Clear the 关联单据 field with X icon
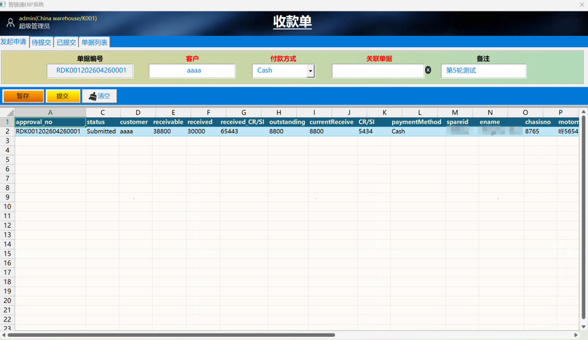The image size is (588, 340). (x=428, y=70)
